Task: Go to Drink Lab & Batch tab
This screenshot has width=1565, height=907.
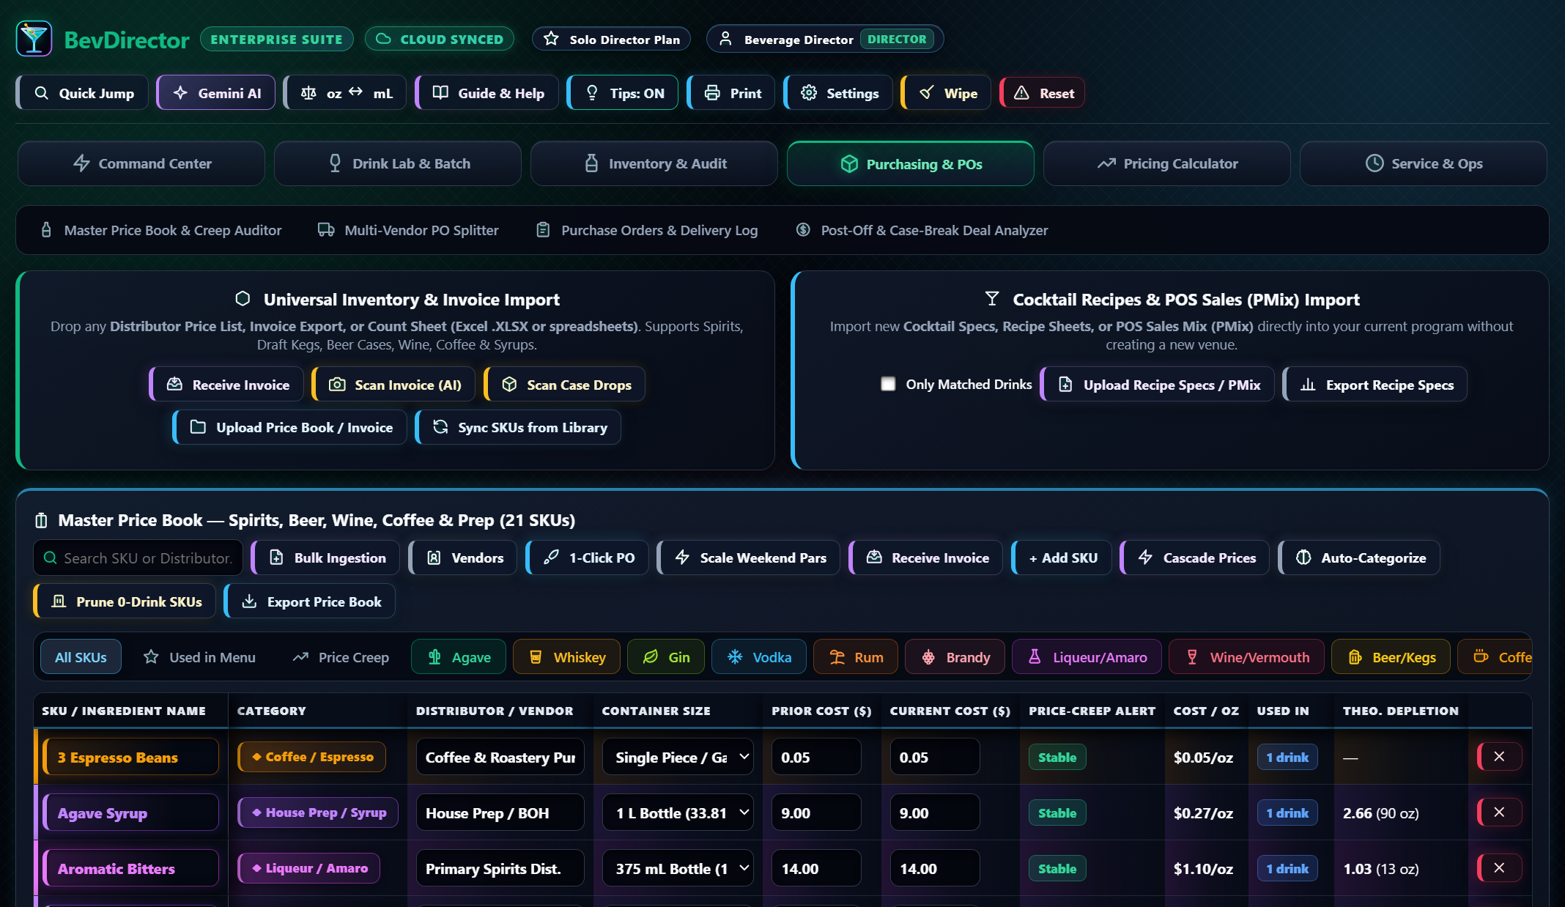Action: tap(397, 163)
